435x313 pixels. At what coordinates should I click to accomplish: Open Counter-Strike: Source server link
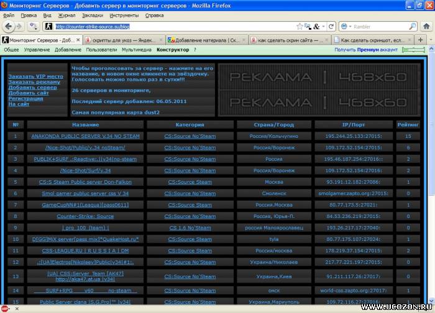pyautogui.click(x=86, y=216)
